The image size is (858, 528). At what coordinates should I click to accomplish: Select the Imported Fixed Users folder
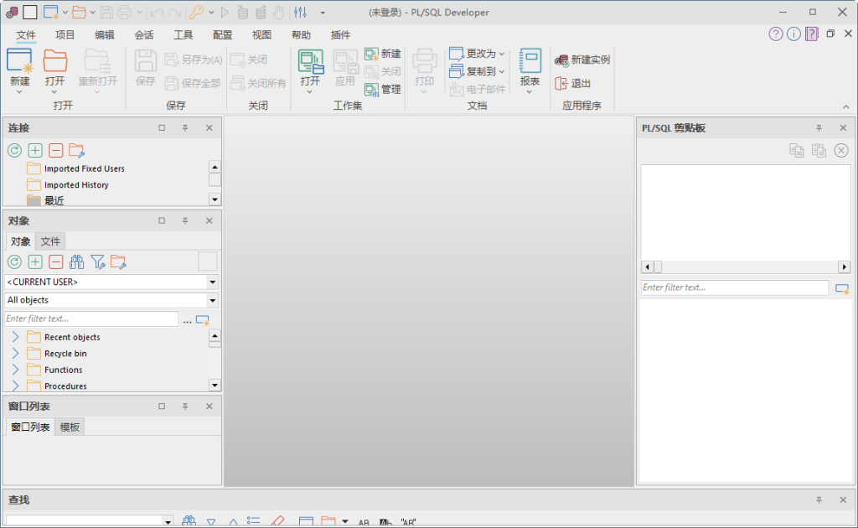click(85, 168)
